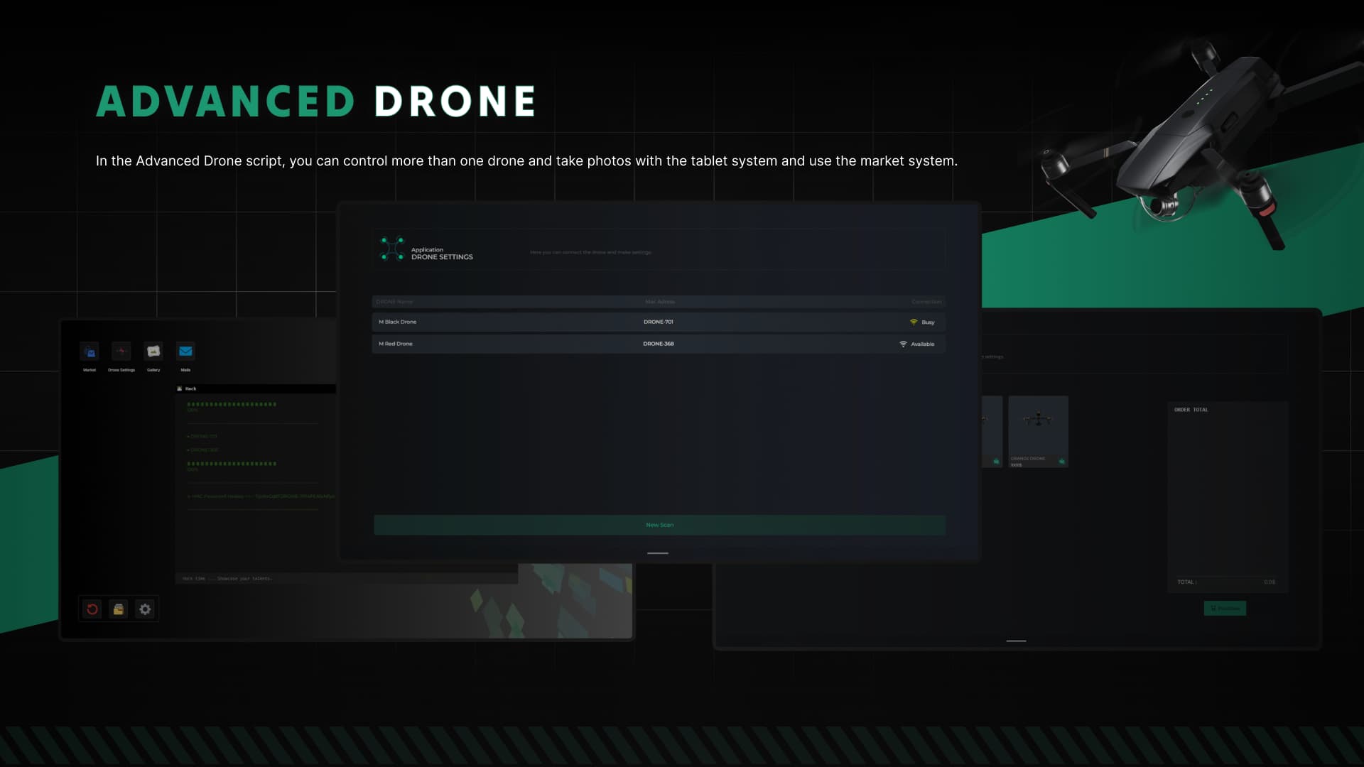Launch the Gallery app

click(x=153, y=350)
